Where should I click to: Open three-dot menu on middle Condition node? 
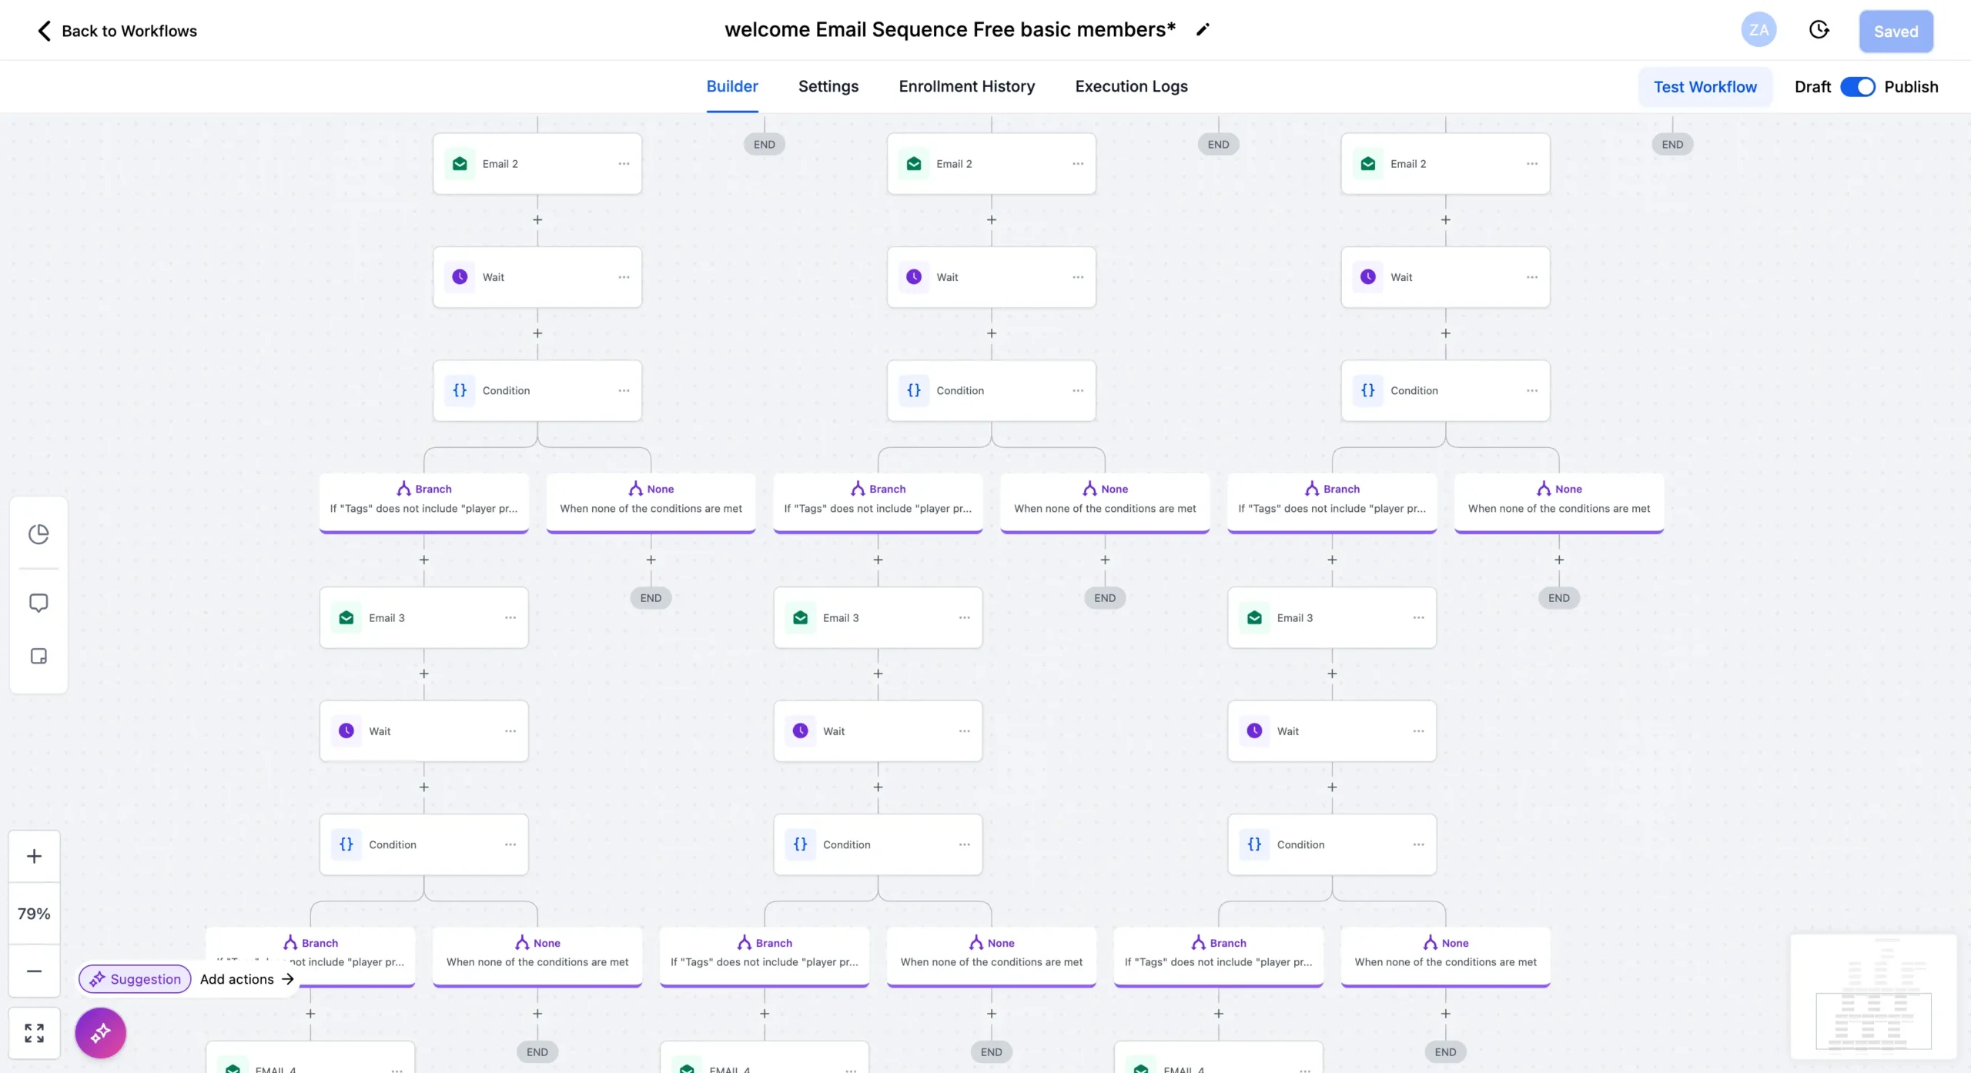point(1078,391)
